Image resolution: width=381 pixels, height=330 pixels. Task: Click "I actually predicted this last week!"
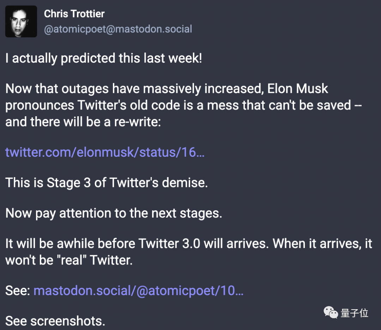(104, 58)
